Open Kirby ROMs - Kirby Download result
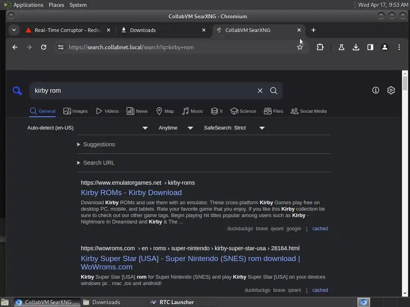410x307 pixels. (x=131, y=193)
